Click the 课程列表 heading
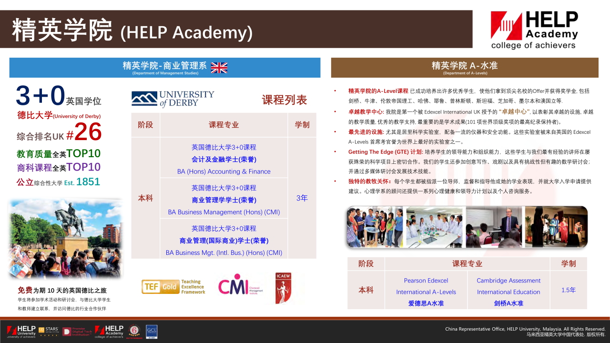Image resolution: width=610 pixels, height=343 pixels. tap(285, 100)
